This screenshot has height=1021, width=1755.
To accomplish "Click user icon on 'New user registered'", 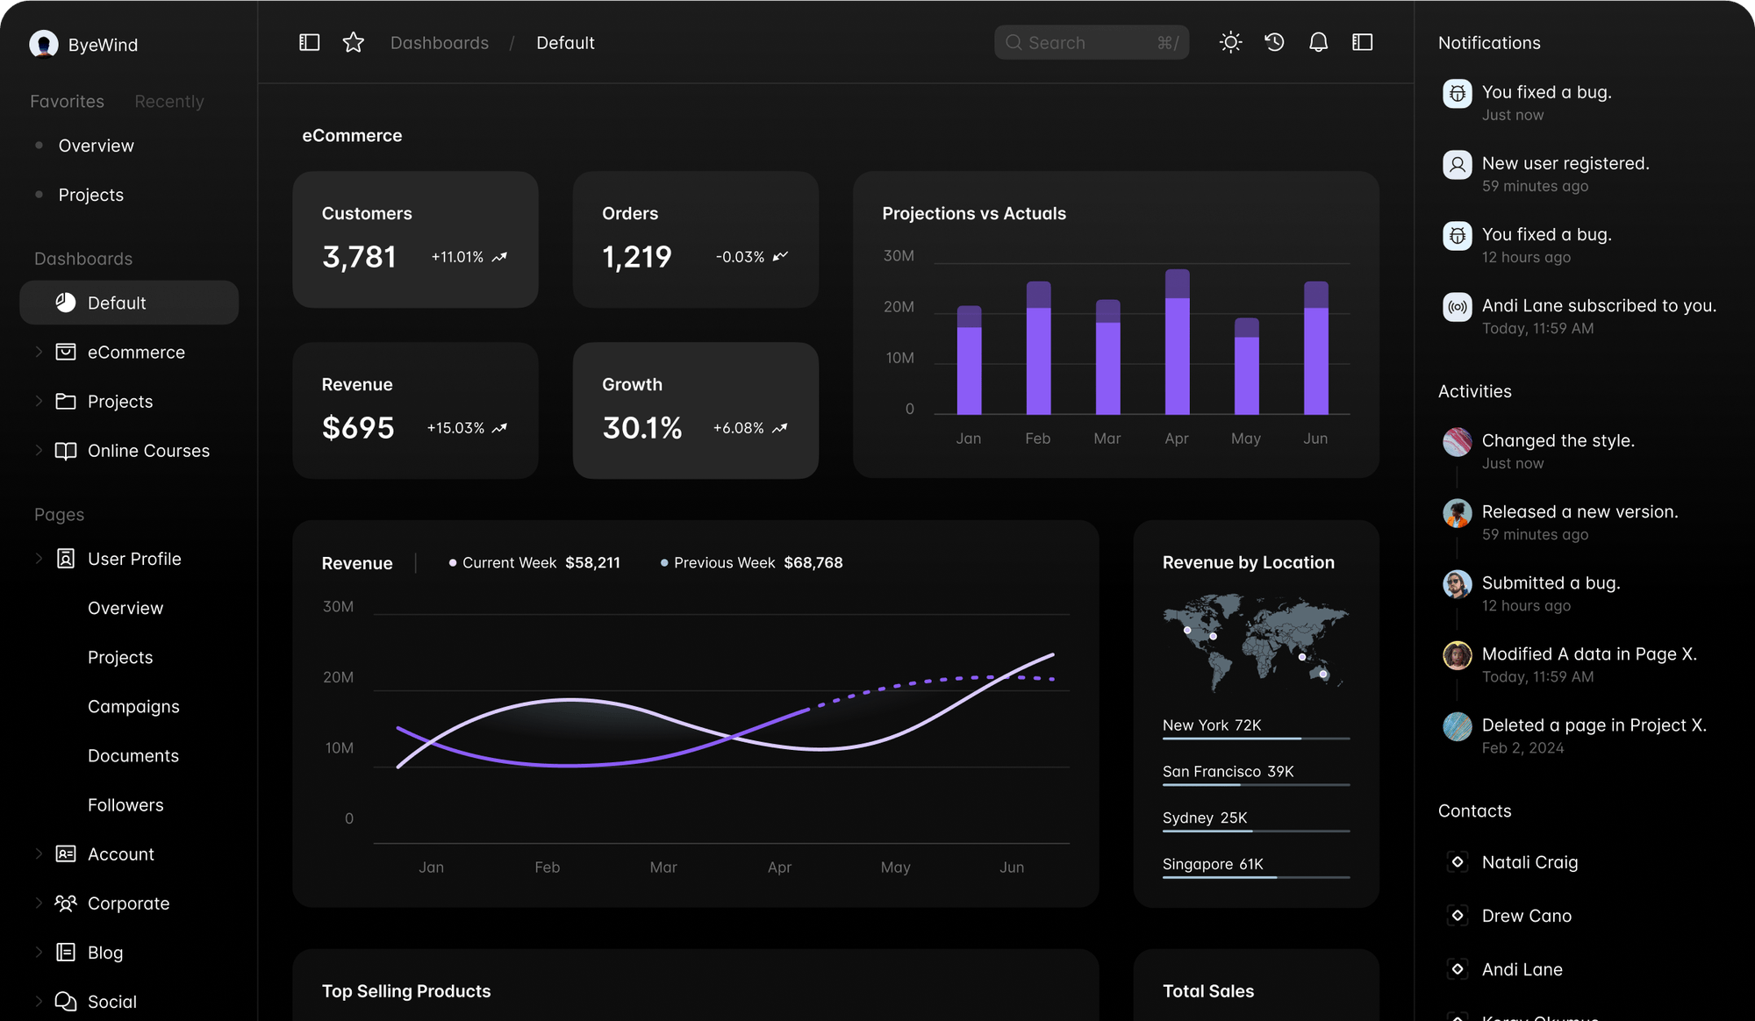I will point(1458,164).
